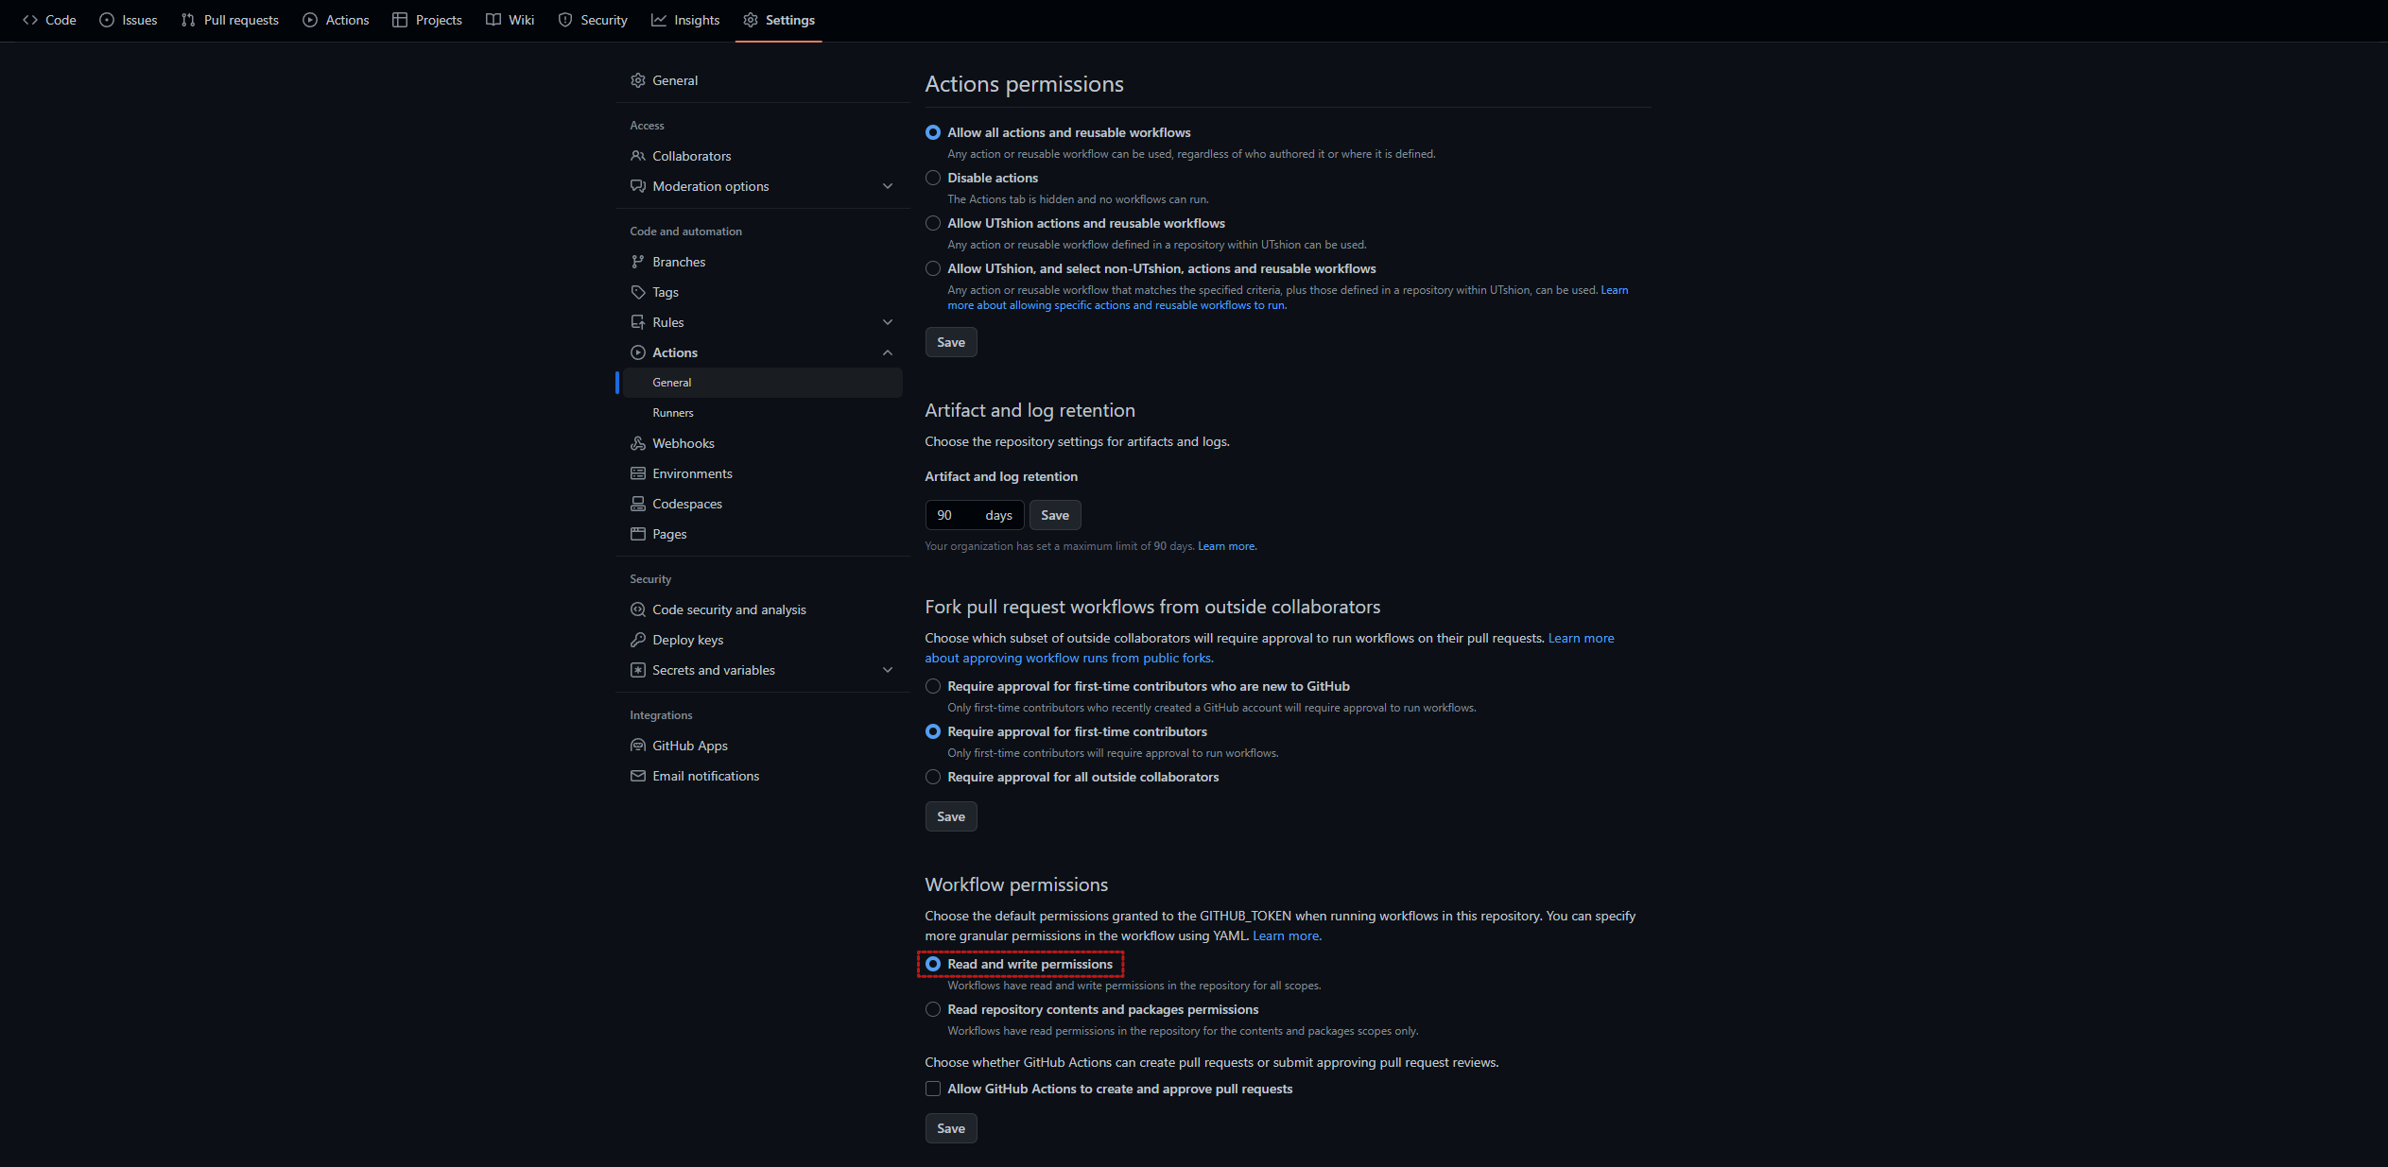Viewport: 2388px width, 1167px height.
Task: Edit the artifact retention days field
Action: (x=955, y=515)
